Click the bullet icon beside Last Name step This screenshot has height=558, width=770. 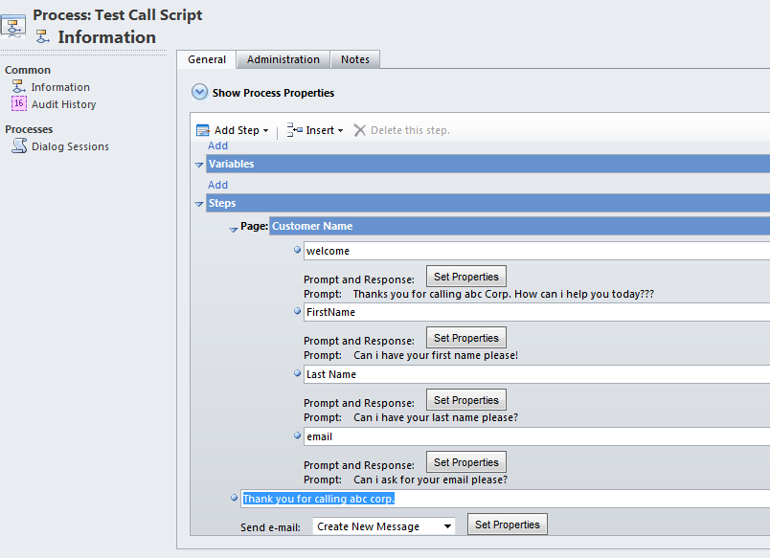point(297,373)
